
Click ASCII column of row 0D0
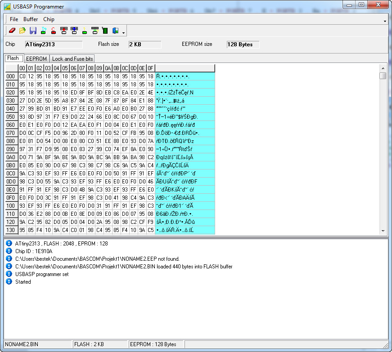click(185, 182)
